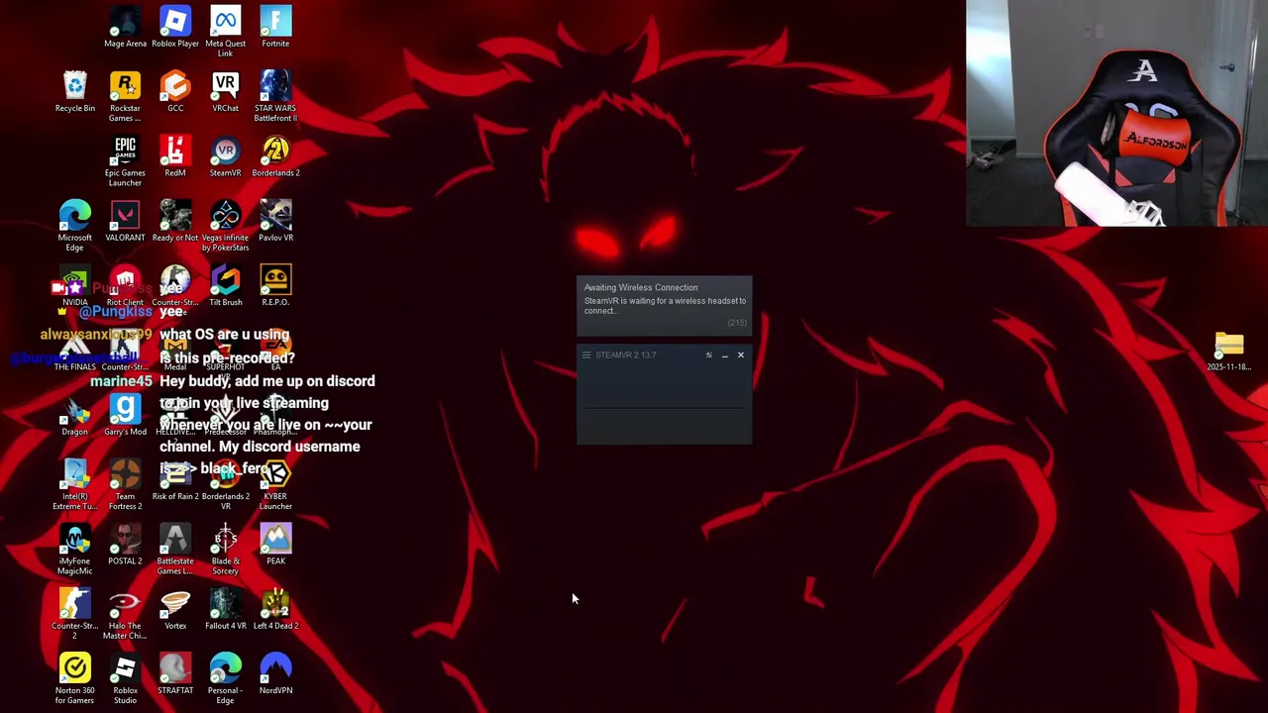This screenshot has width=1268, height=713.
Task: Select the Epic Games Launcher icon
Action: (x=125, y=161)
